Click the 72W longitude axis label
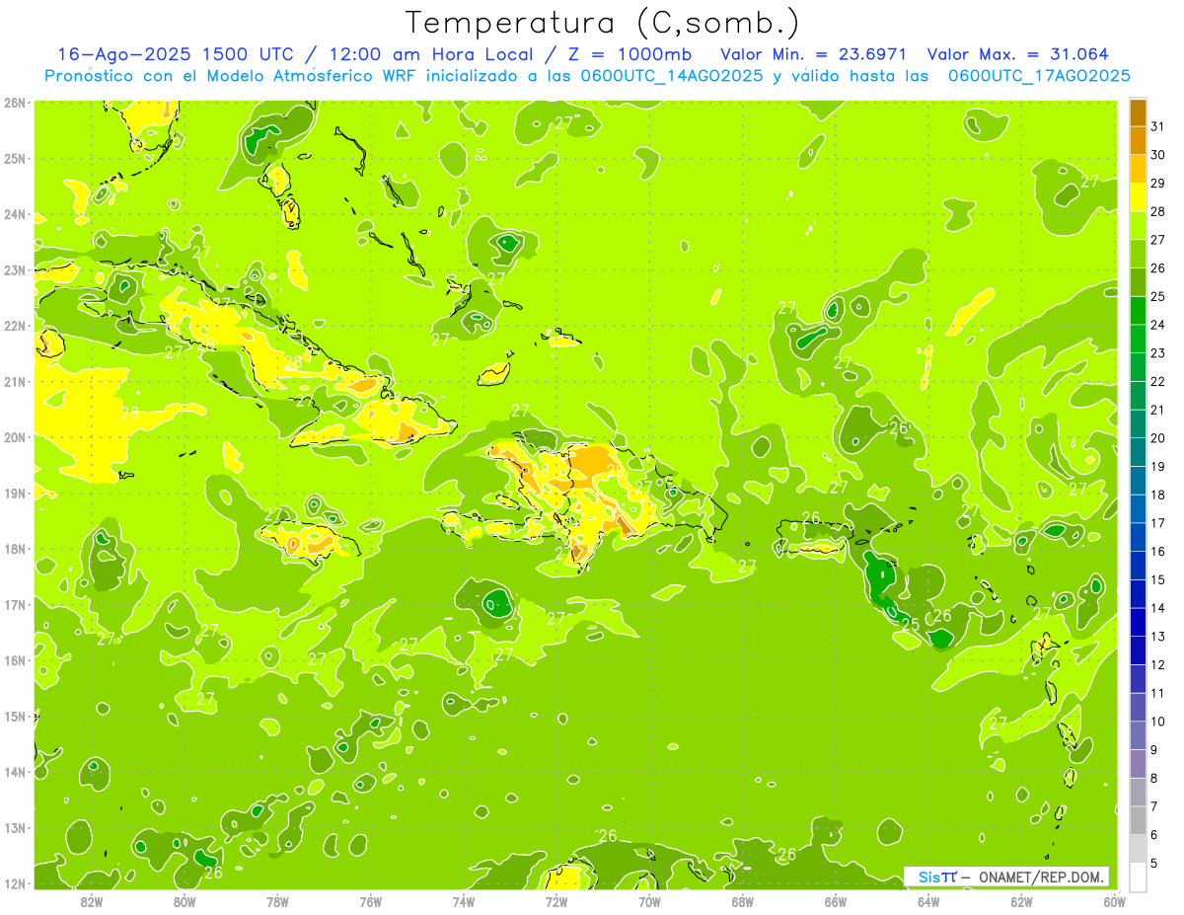 coord(556,901)
